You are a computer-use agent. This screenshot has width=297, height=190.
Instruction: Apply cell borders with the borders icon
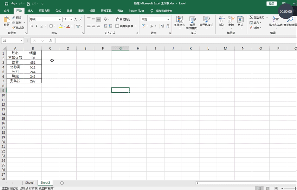click(x=51, y=26)
